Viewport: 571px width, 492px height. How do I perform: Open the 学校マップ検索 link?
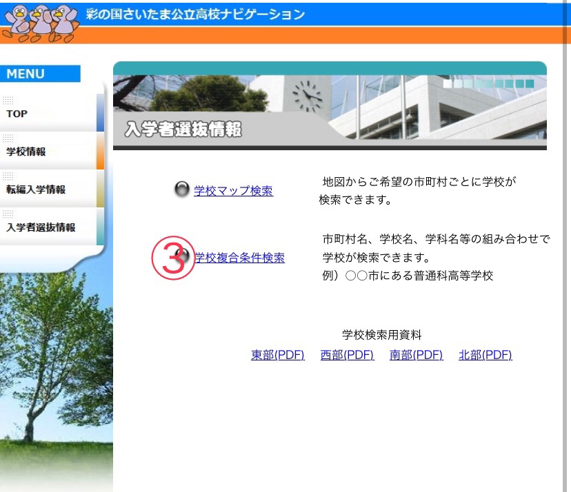(x=233, y=191)
